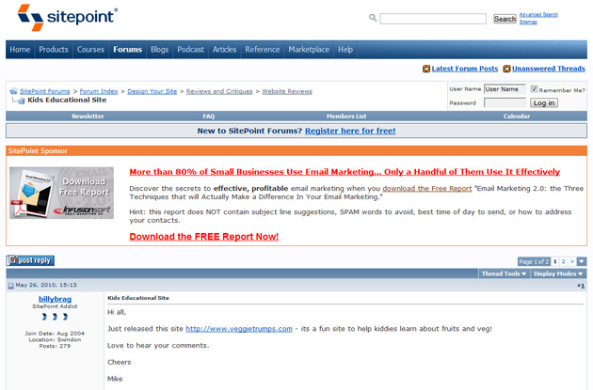
Task: Click the Log in button
Action: click(544, 102)
